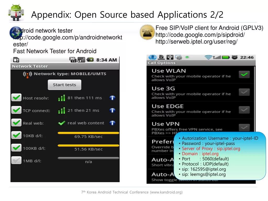
Task: Tap green bars icon beside 21 then 21 ms
Action: click(x=62, y=110)
